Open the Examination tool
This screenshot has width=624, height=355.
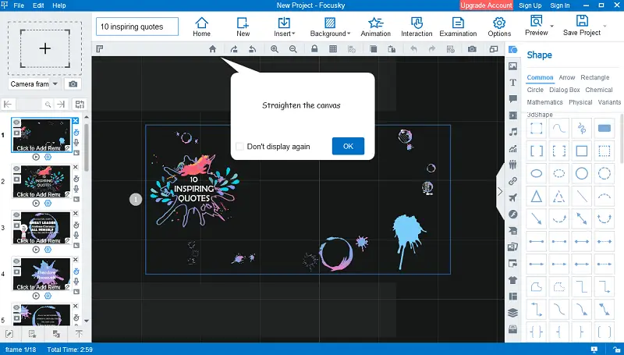[458, 27]
